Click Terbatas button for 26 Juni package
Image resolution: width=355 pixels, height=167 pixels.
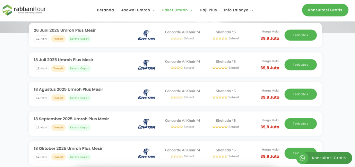[x=301, y=35]
